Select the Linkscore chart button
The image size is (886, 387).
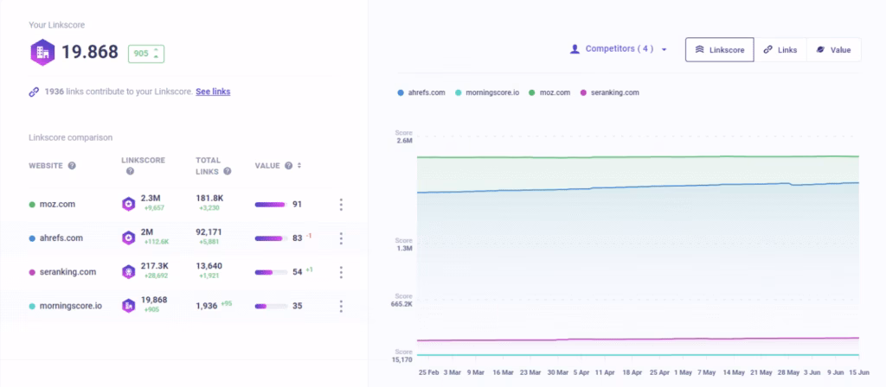[x=719, y=50]
